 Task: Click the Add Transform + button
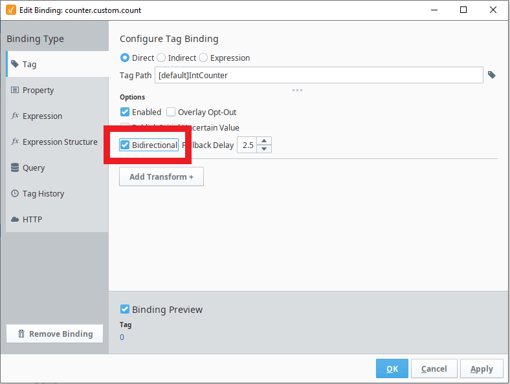[x=161, y=176]
